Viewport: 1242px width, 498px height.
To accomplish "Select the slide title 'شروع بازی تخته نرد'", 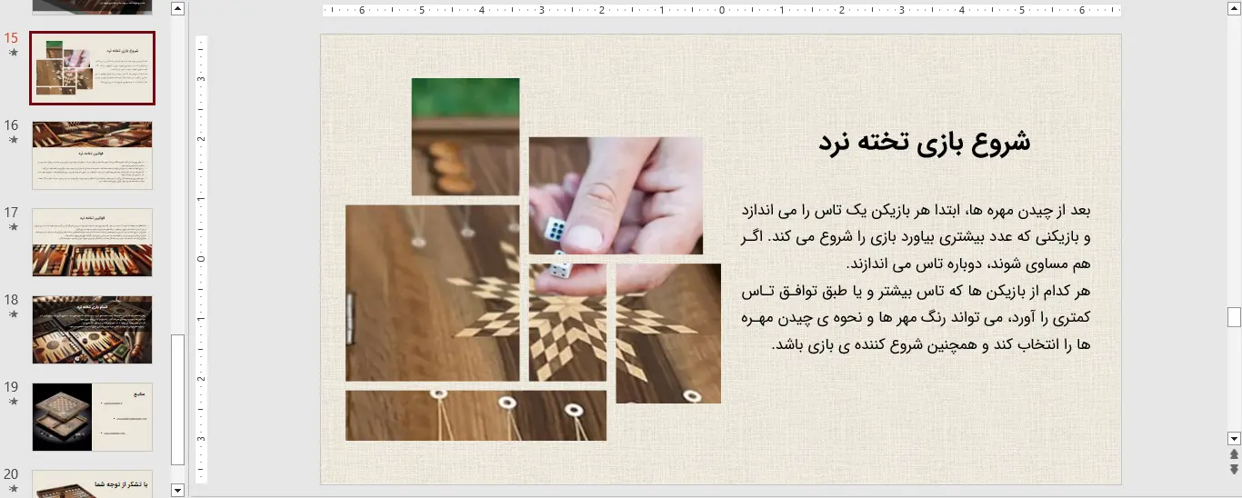I will (x=924, y=143).
